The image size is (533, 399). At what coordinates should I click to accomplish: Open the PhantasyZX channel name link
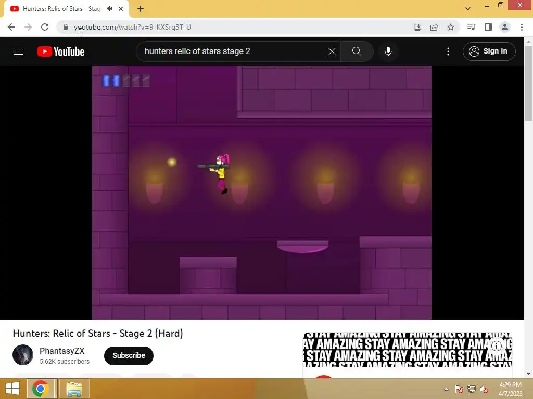click(62, 351)
